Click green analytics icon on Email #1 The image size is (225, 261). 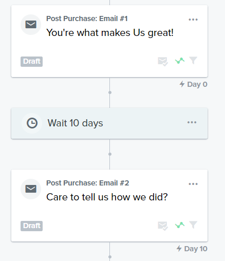180,61
